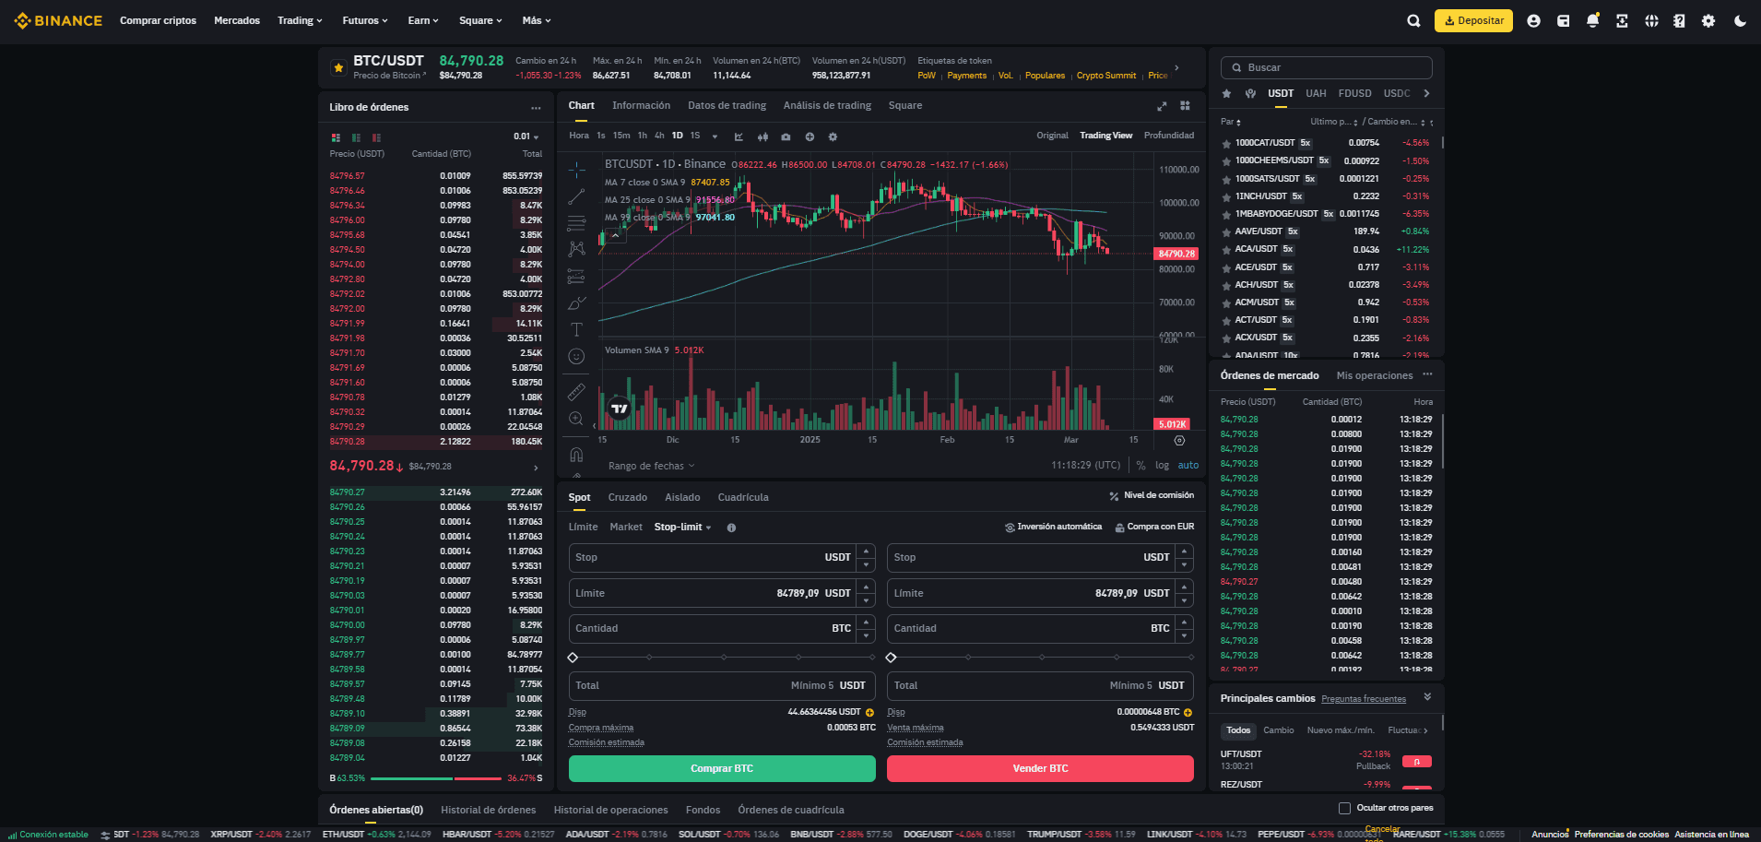Open chart indicators icon

[x=739, y=136]
